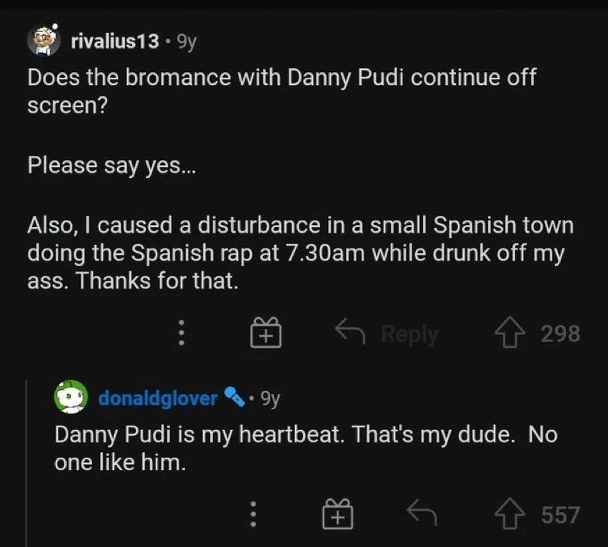608x547 pixels.
Task: Click the 557 vote count
Action: 560,514
